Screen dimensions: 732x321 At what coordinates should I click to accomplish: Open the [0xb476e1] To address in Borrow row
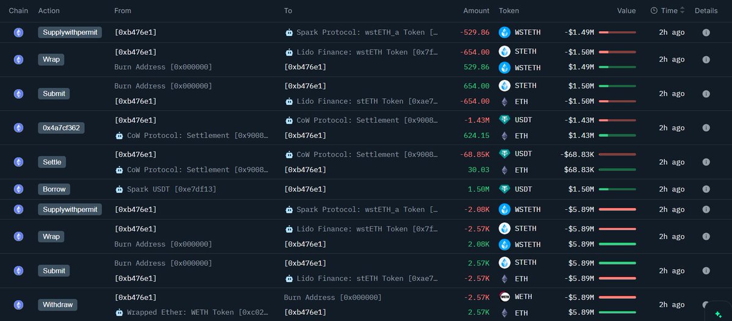305,189
